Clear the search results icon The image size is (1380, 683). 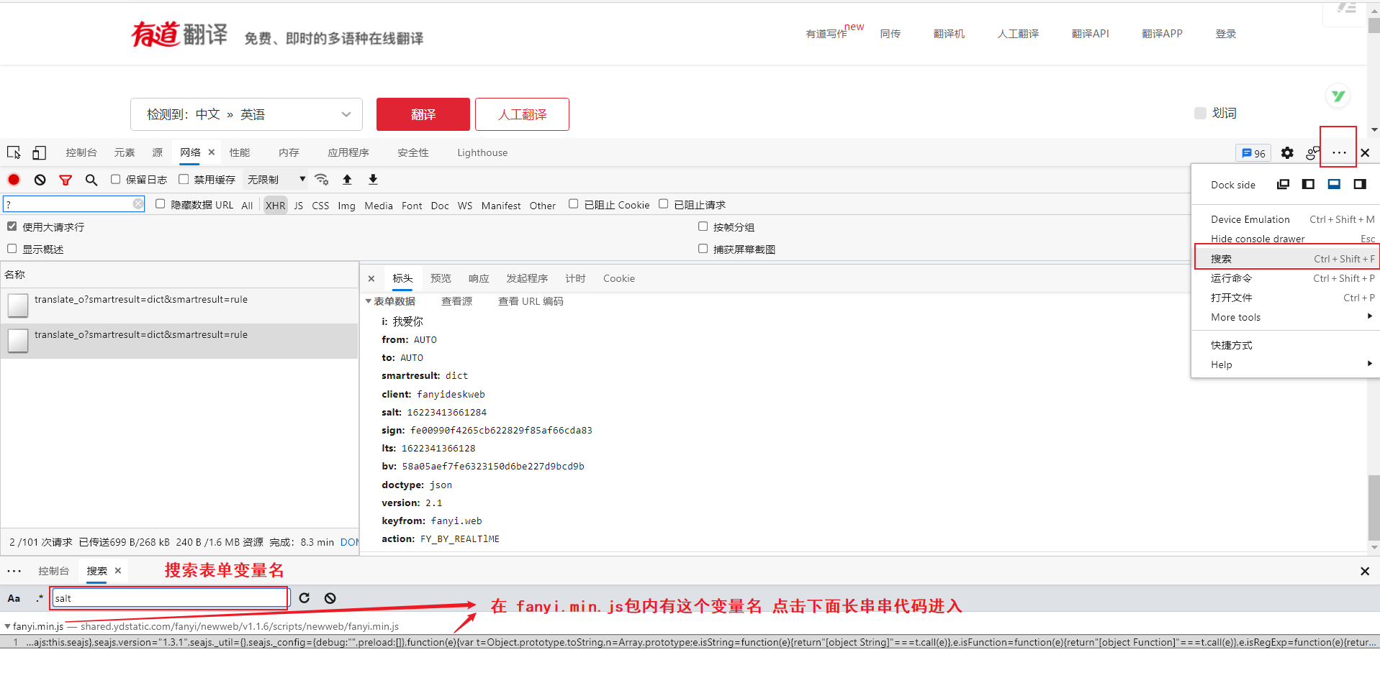pyautogui.click(x=330, y=598)
